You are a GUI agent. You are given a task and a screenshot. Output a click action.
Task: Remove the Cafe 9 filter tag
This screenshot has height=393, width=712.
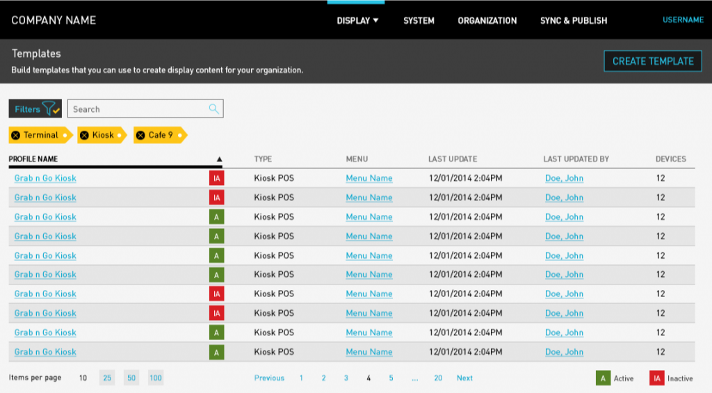pyautogui.click(x=140, y=135)
